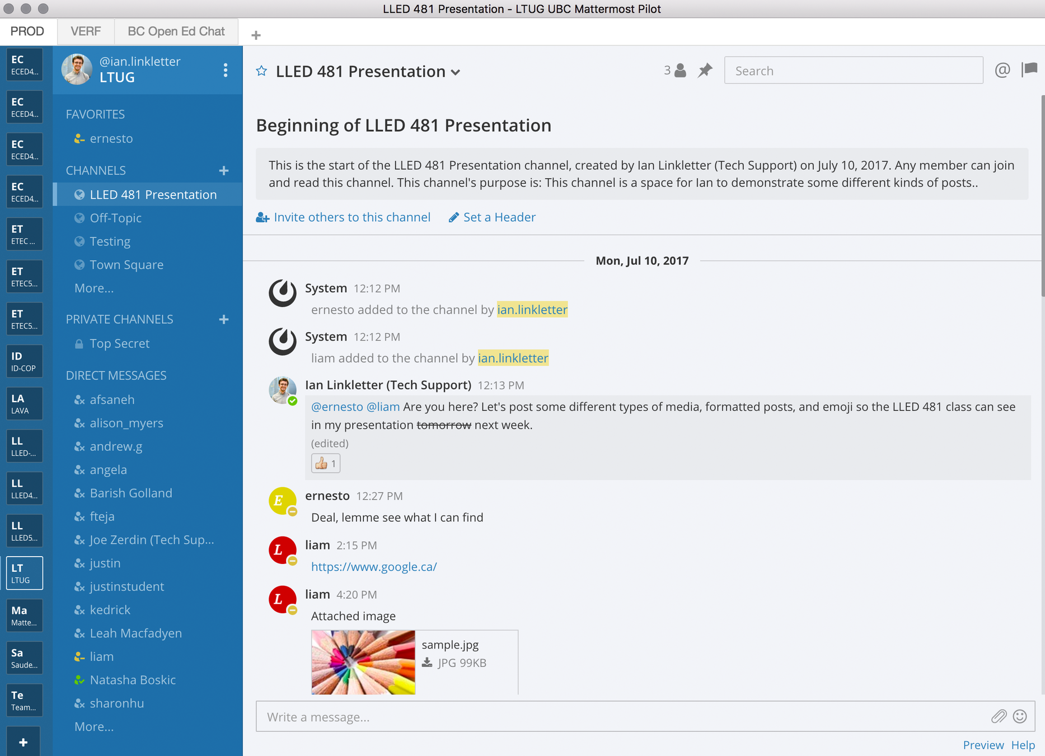The height and width of the screenshot is (756, 1045).
Task: Open direct message with alison_myers
Action: (126, 423)
